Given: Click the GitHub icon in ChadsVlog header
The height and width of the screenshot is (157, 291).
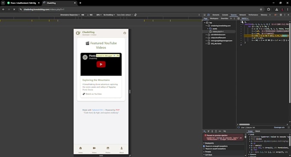Looking at the screenshot, I should (x=125, y=33).
